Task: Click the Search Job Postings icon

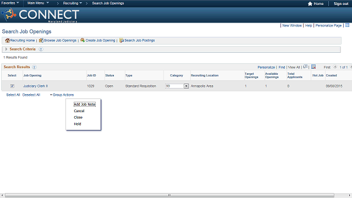Action: pos(122,40)
